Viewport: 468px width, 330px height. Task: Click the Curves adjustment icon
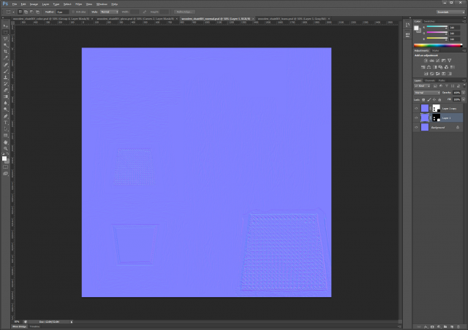click(437, 61)
